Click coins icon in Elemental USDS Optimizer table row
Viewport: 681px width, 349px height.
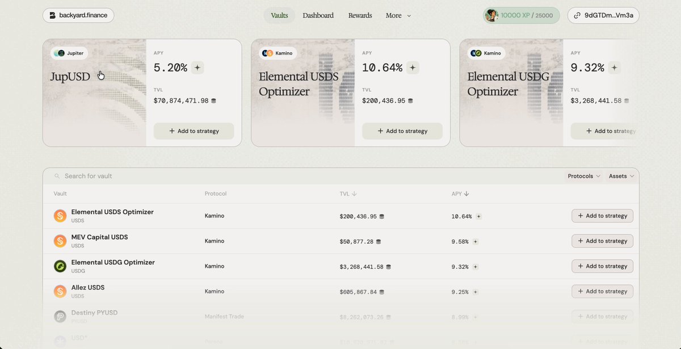382,216
